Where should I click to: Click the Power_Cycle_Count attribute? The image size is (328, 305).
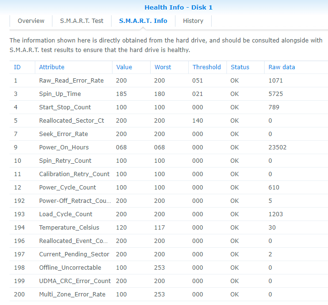click(x=67, y=188)
